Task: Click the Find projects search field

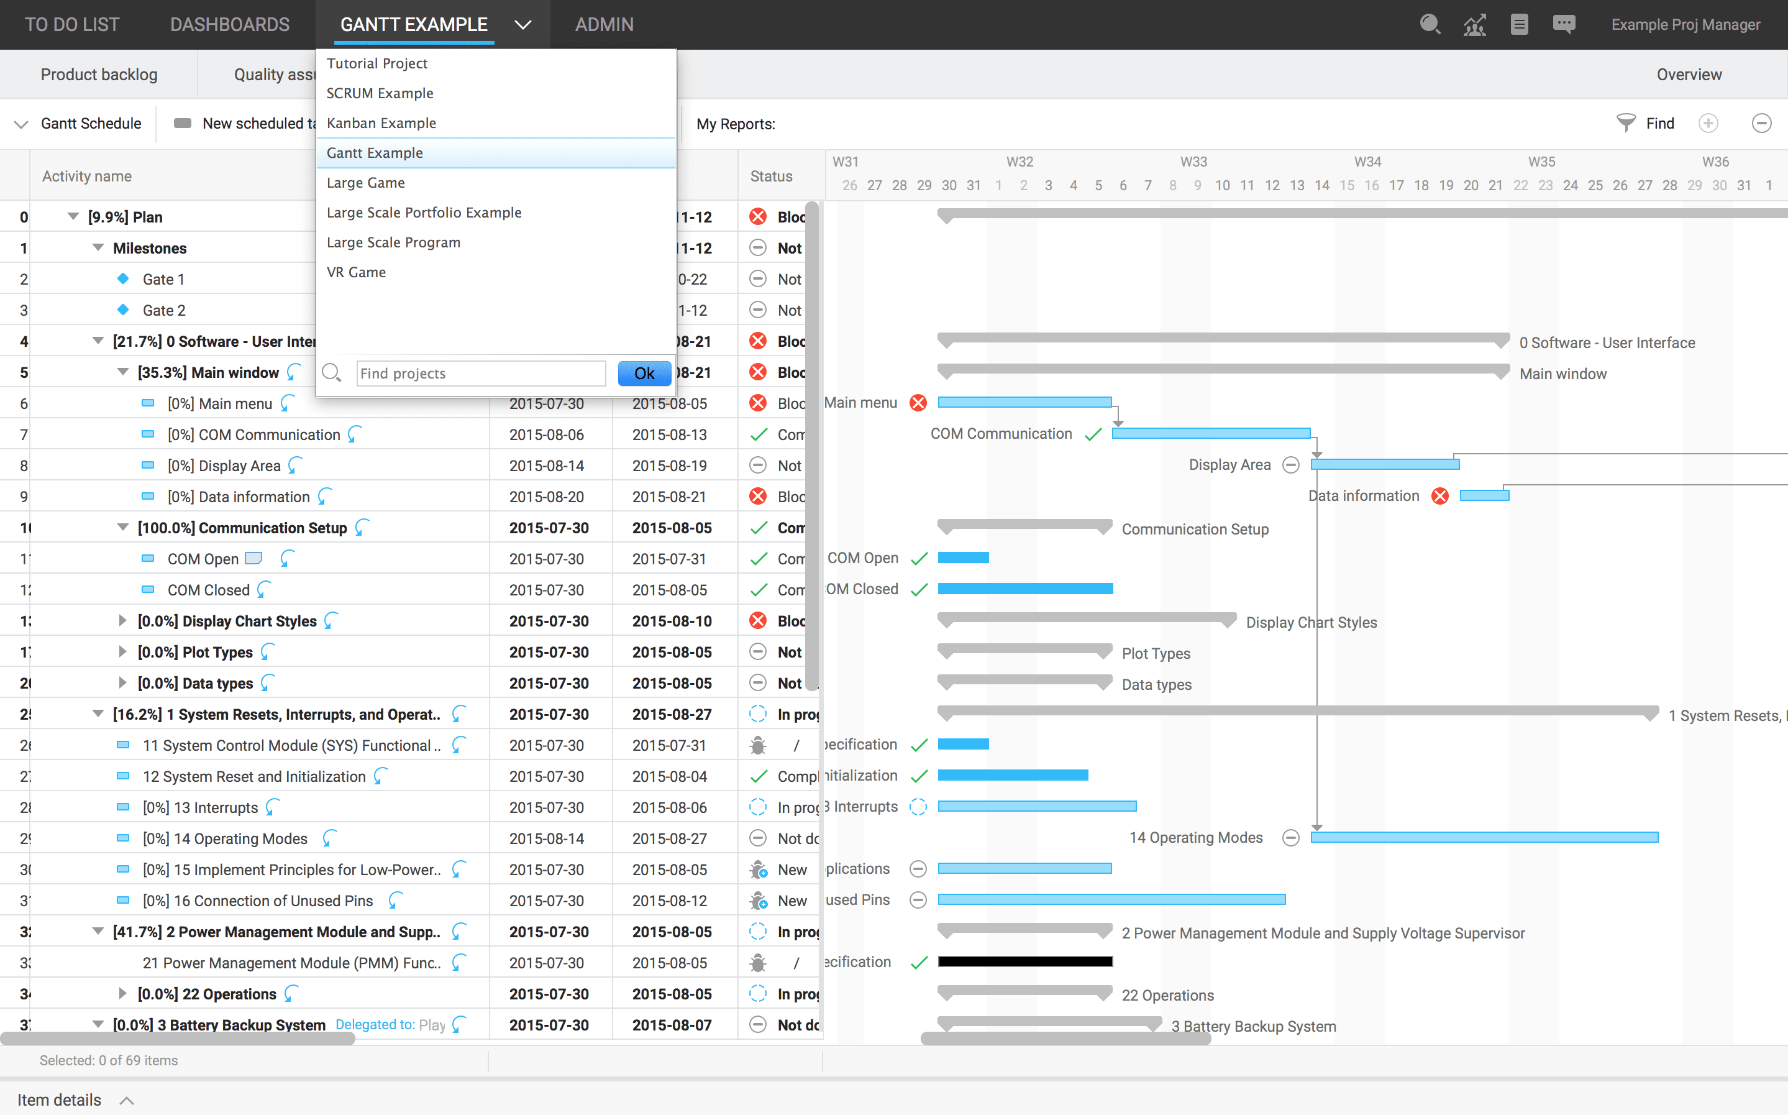Action: [480, 373]
